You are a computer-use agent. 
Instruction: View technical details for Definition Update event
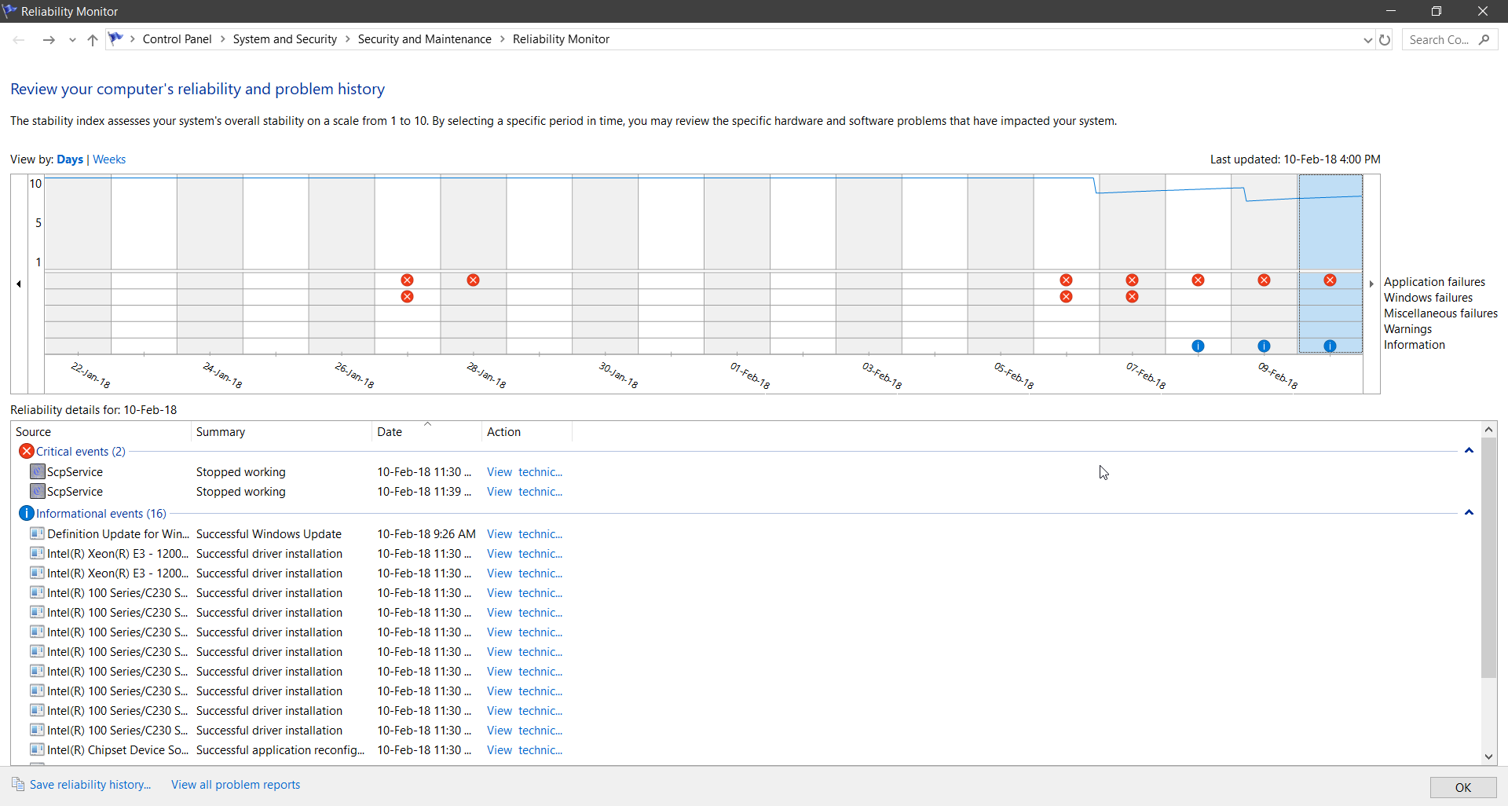click(x=525, y=534)
